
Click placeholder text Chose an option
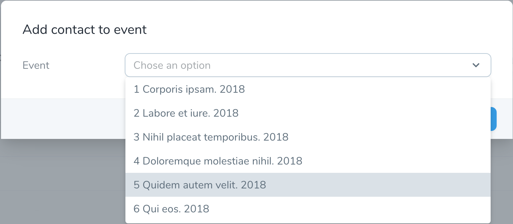[x=172, y=65]
